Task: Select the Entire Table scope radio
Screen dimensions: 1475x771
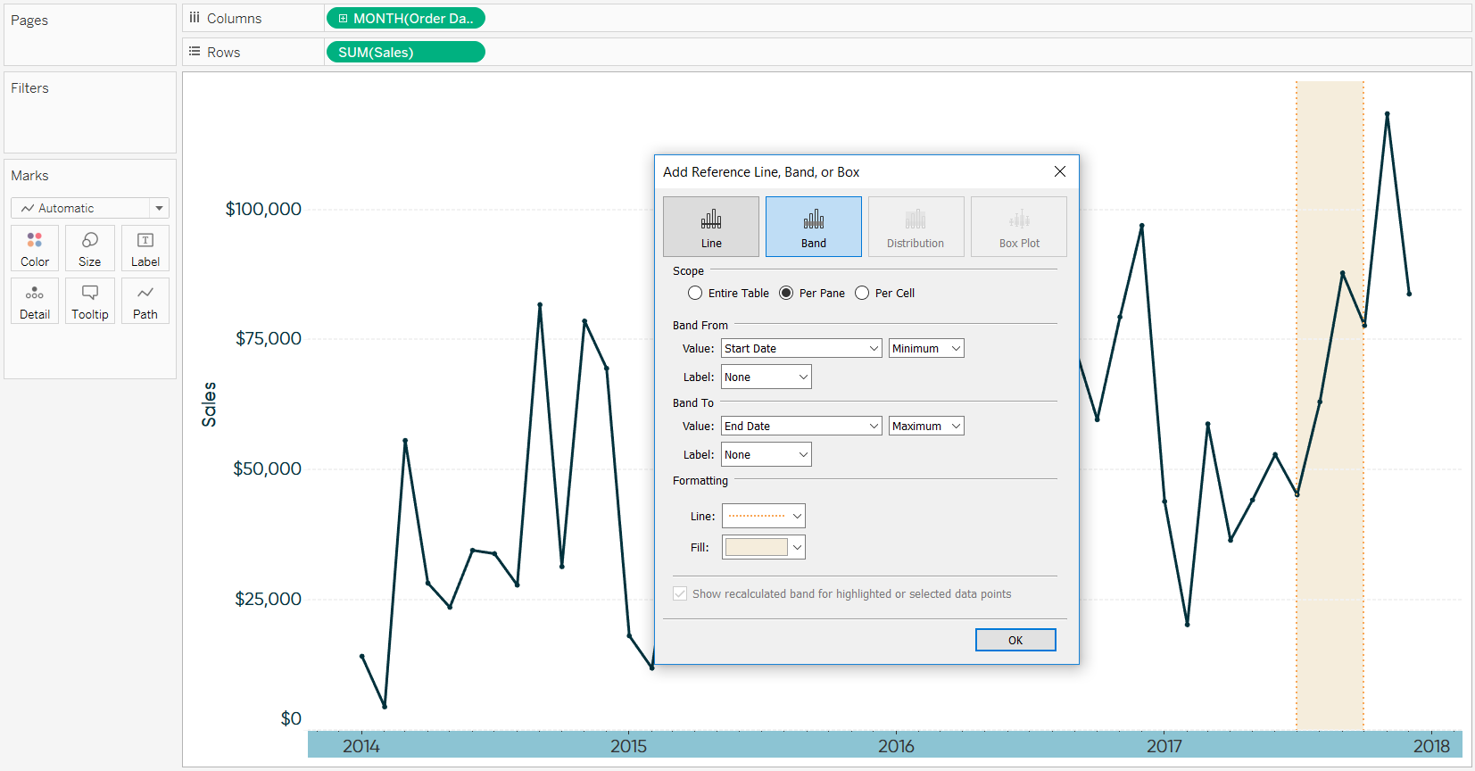Action: [695, 293]
